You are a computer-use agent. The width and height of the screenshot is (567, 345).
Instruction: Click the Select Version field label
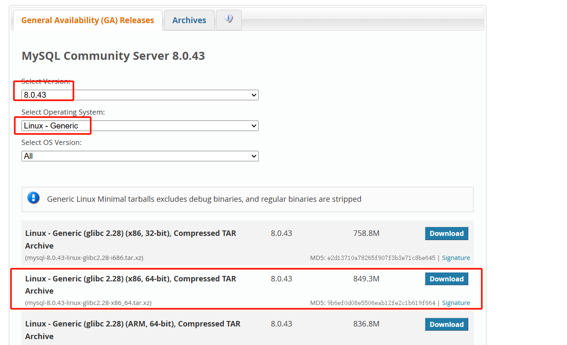(46, 81)
